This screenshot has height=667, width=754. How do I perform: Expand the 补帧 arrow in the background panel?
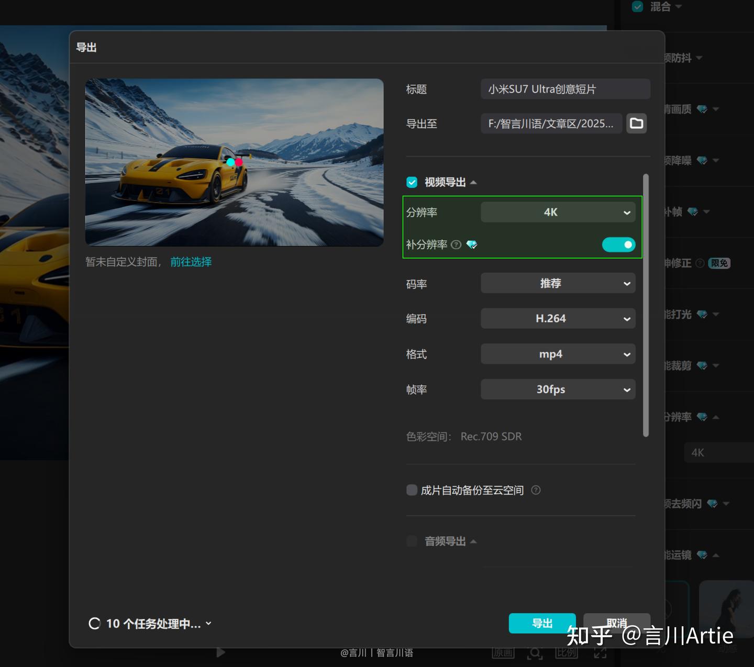pos(706,212)
